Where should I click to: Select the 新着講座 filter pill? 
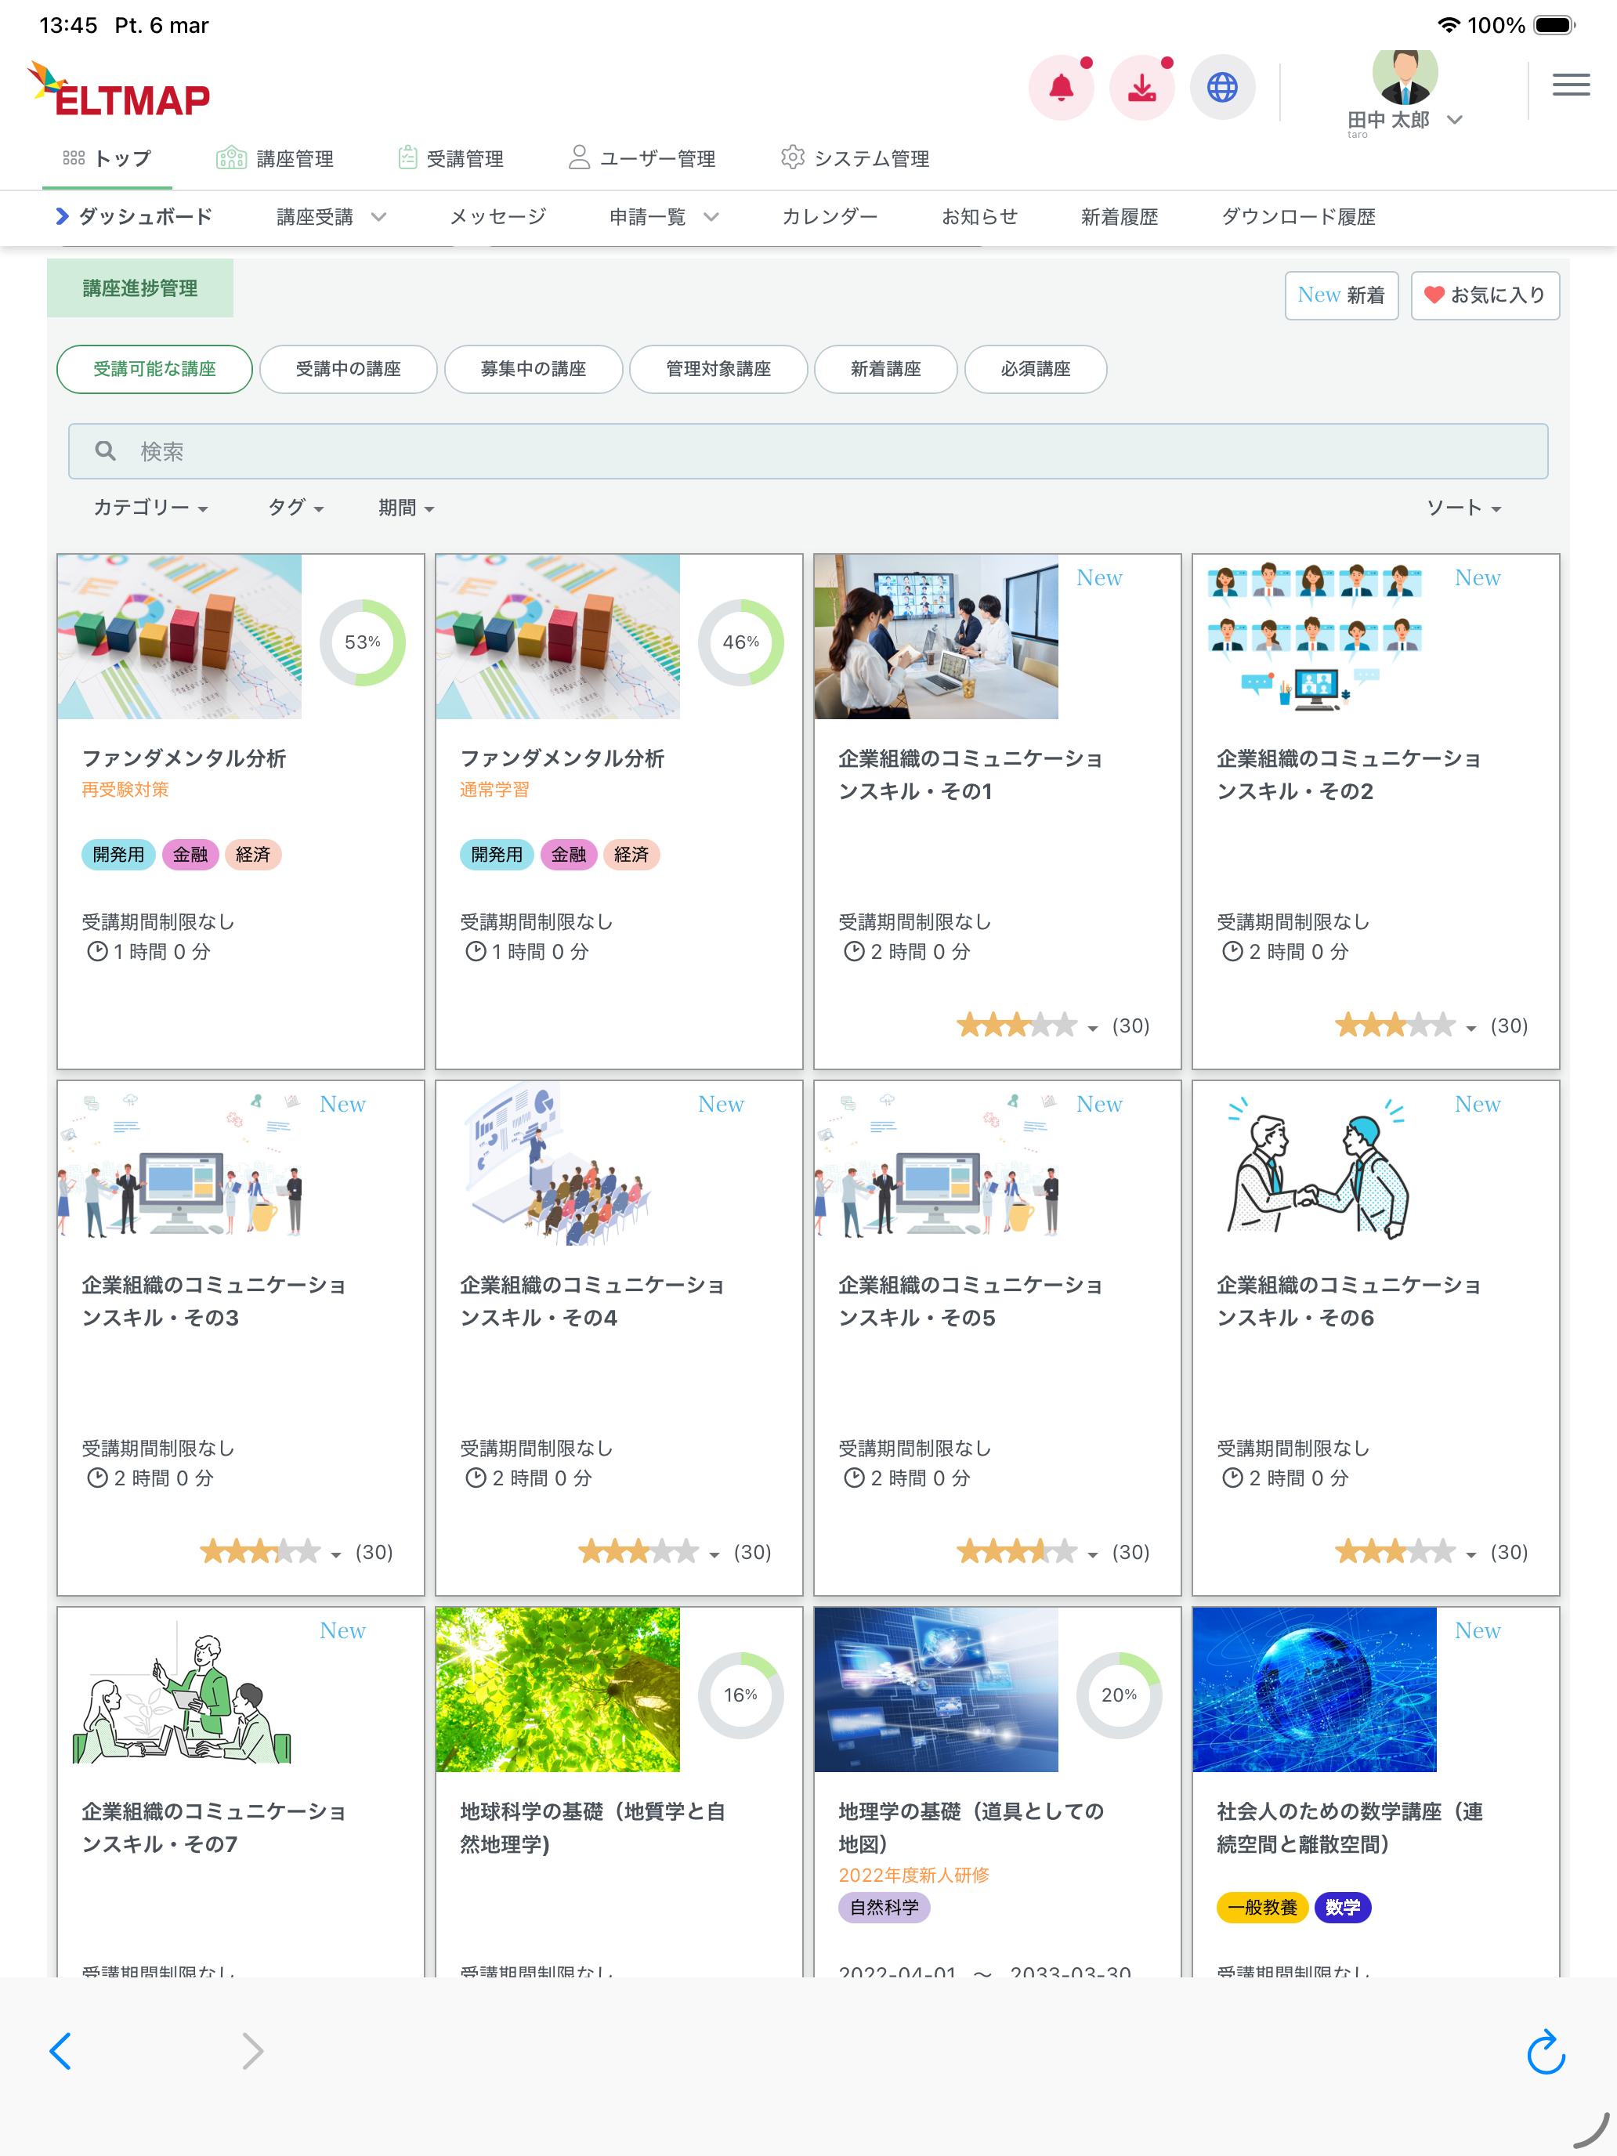pyautogui.click(x=885, y=368)
